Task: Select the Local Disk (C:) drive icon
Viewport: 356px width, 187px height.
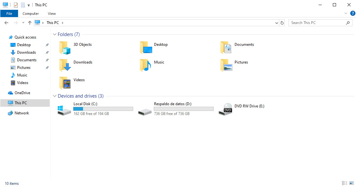Action: (x=64, y=110)
